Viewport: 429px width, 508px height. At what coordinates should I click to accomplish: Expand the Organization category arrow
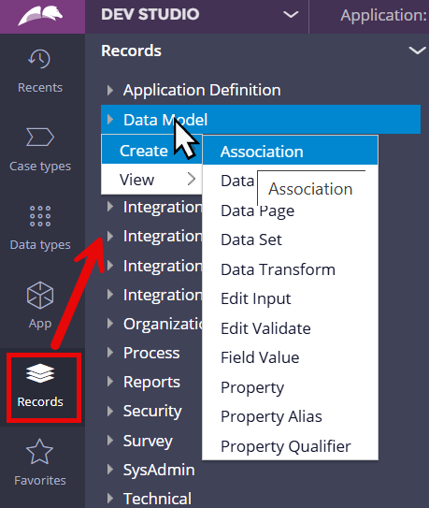pos(110,324)
